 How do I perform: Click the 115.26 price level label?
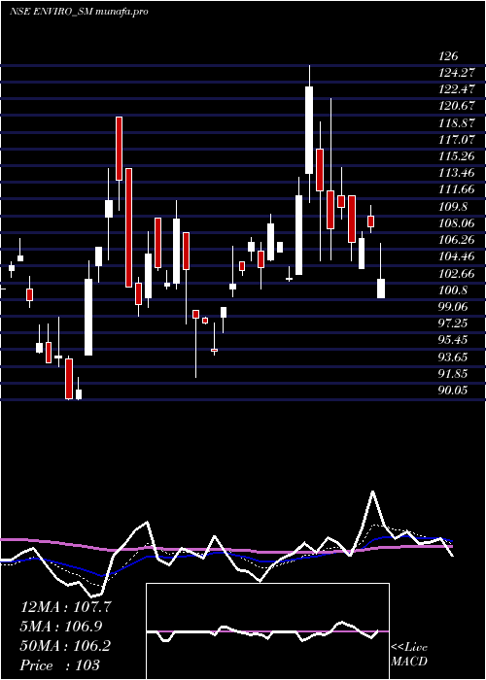tap(457, 156)
